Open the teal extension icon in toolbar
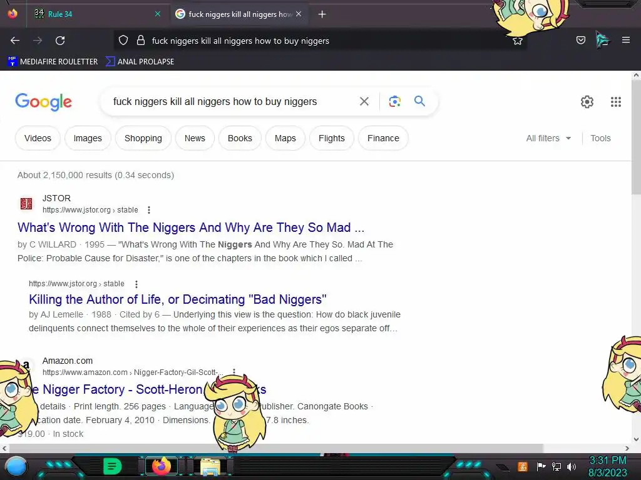This screenshot has height=480, width=641. pos(603,40)
